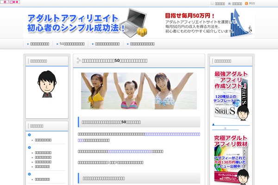The height and width of the screenshot is (185, 278).
Task: Click the RSS text link
Action: [252, 4]
